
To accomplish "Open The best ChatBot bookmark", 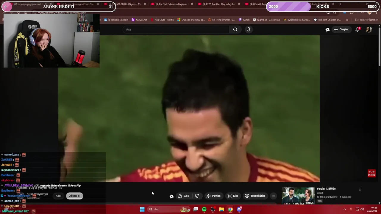I will click(327, 20).
